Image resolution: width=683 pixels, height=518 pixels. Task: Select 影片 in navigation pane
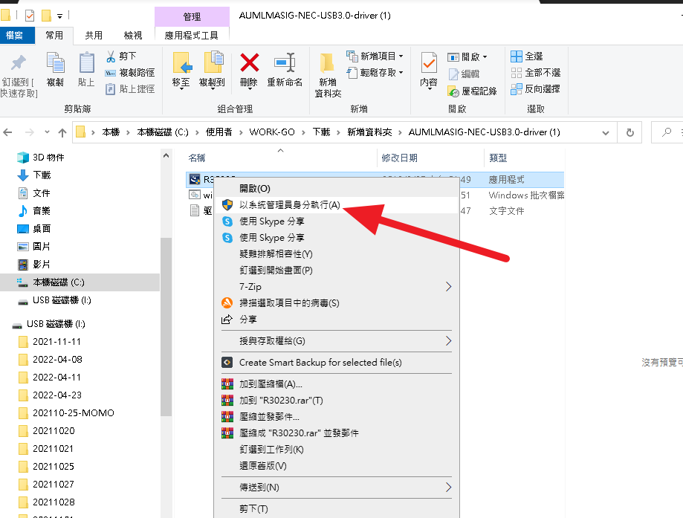click(x=42, y=265)
